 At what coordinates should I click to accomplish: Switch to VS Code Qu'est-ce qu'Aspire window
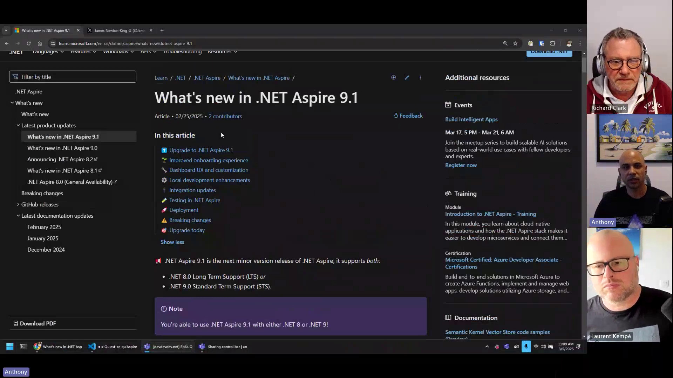click(x=113, y=346)
